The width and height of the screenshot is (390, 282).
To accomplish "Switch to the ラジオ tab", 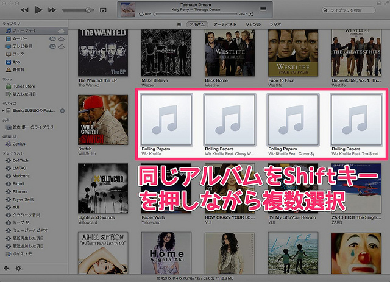I will tap(275, 24).
